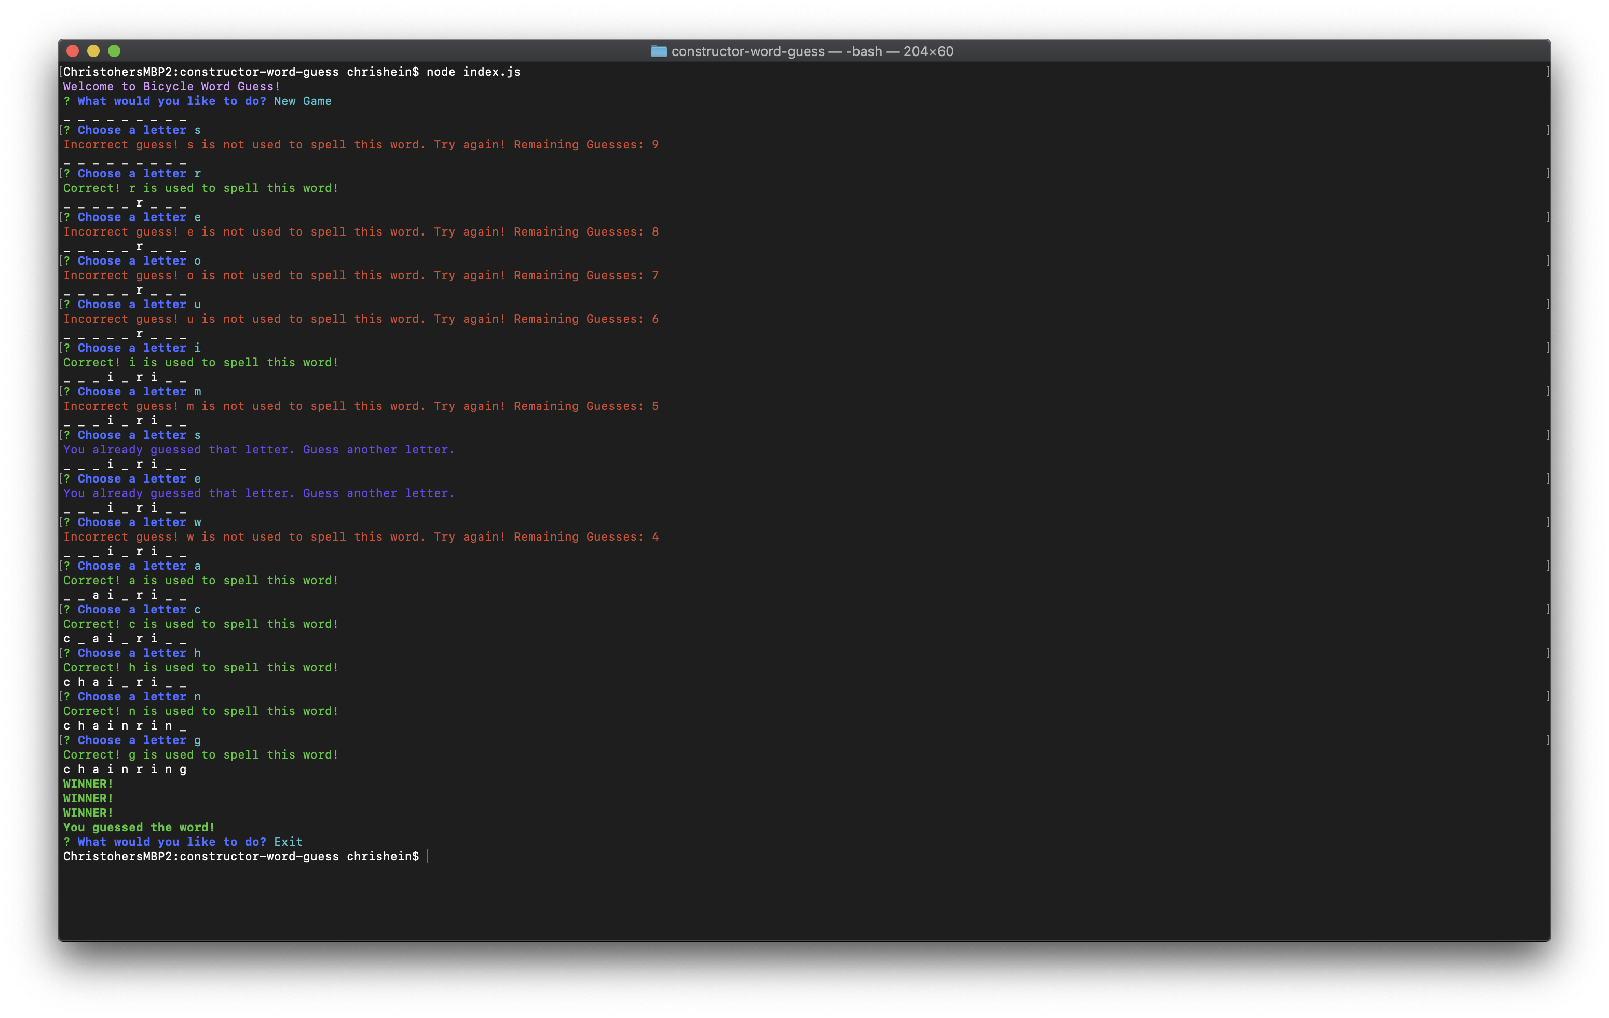
Task: Click the green fullscreen window button
Action: coord(114,51)
